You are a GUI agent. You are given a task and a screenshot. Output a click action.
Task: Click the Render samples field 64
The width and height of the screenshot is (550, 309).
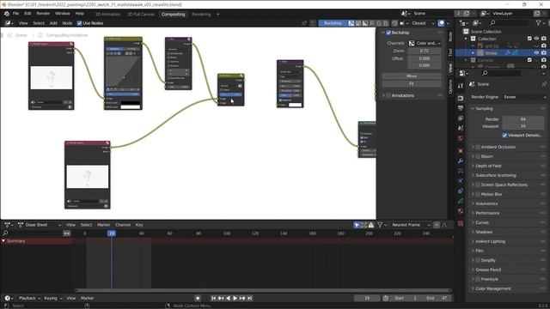pyautogui.click(x=523, y=119)
